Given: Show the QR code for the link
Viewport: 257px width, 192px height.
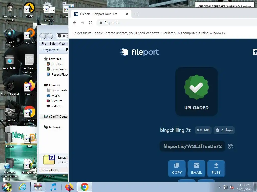Looking at the screenshot, I should coord(231,146).
